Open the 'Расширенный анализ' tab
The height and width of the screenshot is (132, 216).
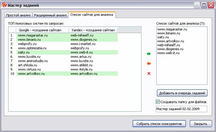point(50,15)
